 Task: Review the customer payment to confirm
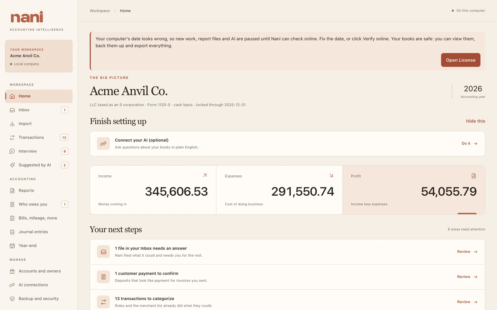coord(467,277)
